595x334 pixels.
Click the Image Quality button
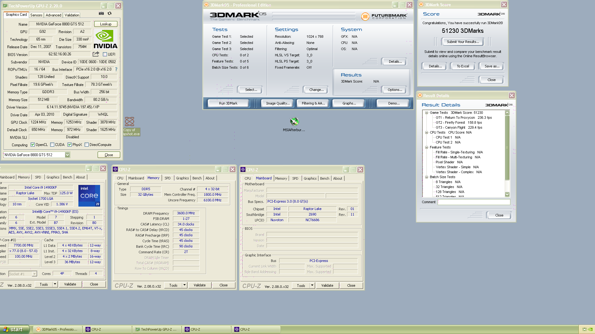278,103
